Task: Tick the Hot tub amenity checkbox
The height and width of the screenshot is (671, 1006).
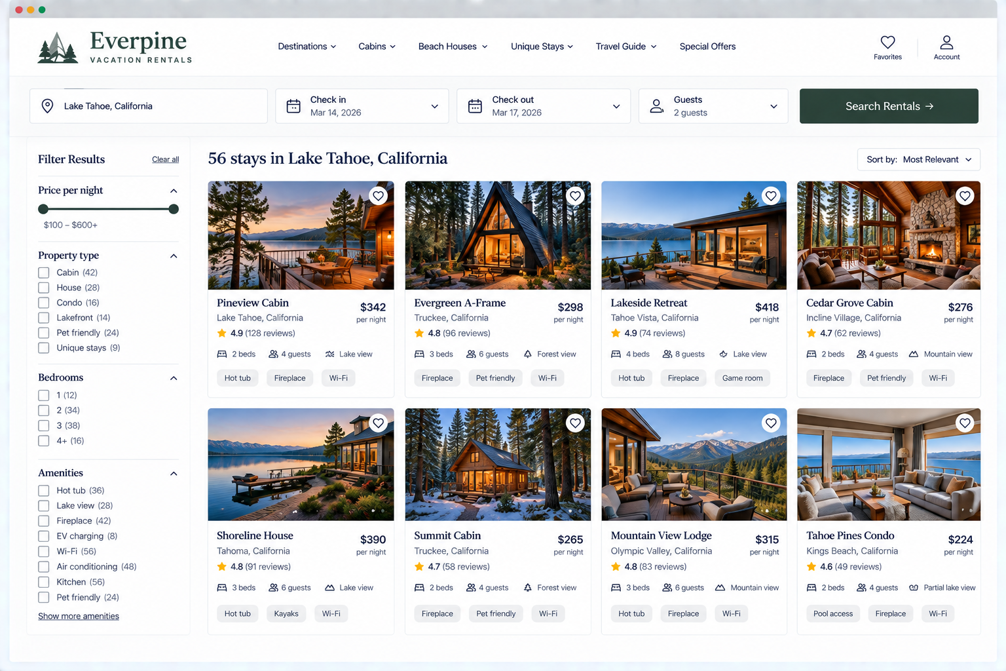Action: click(x=44, y=491)
